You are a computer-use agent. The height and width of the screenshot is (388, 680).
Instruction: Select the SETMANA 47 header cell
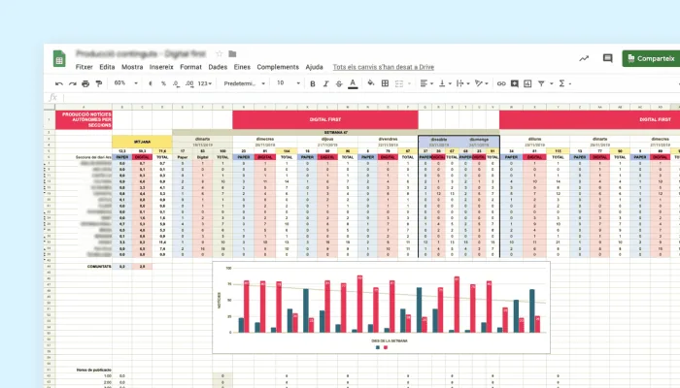point(336,133)
